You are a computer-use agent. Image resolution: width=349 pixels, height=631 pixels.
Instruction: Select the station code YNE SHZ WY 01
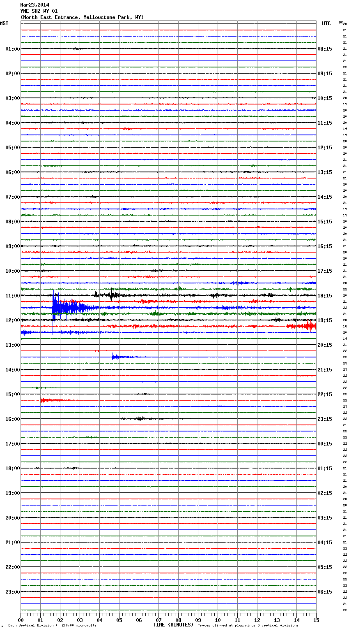tap(39, 11)
